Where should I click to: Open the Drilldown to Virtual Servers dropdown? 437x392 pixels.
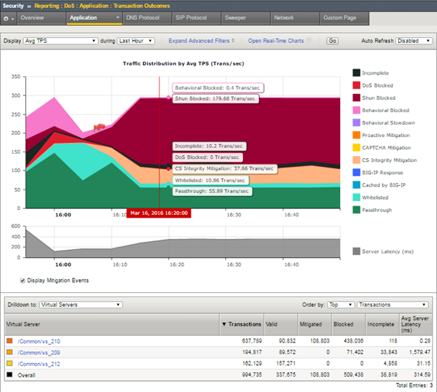coord(82,305)
